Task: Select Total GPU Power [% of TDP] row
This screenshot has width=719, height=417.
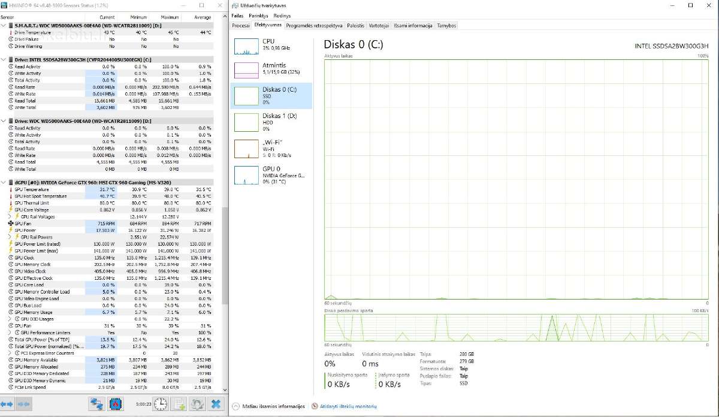Action: click(107, 339)
